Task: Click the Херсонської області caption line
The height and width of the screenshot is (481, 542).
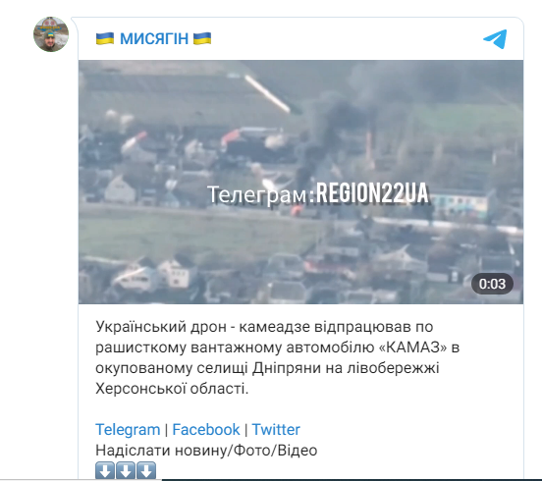Action: pos(172,389)
